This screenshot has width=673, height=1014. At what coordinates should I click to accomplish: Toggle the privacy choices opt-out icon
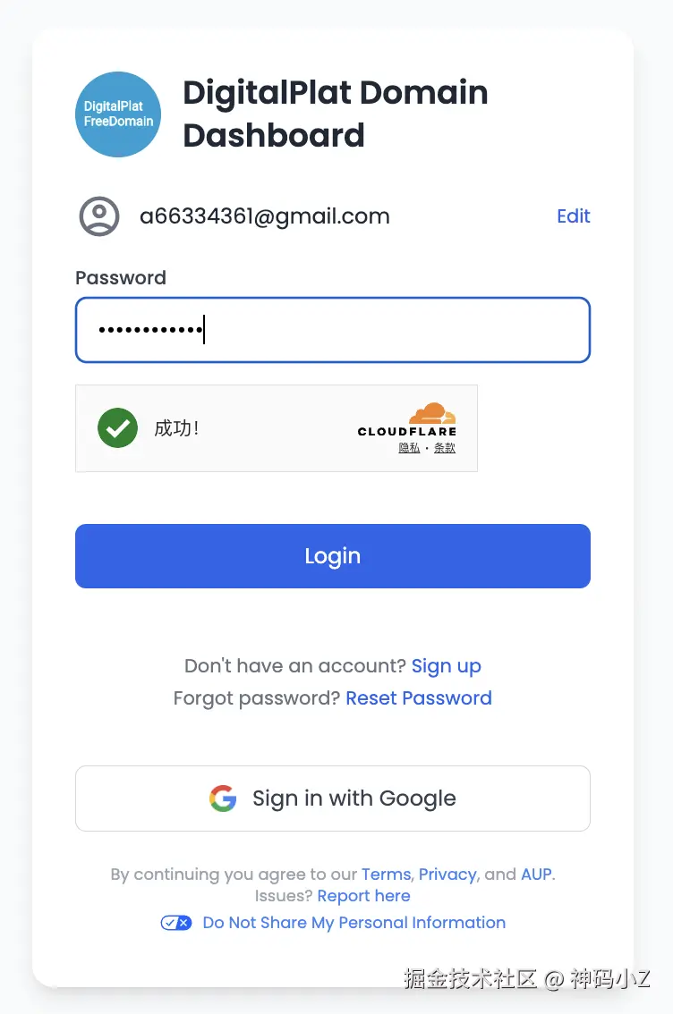pos(176,923)
